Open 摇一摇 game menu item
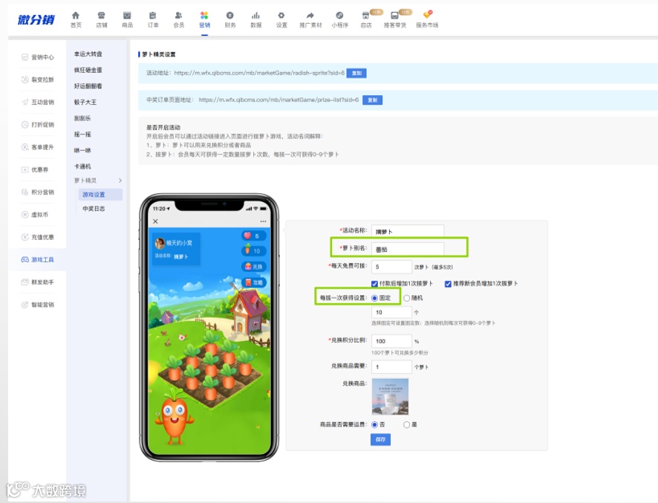658x503 pixels. [82, 134]
